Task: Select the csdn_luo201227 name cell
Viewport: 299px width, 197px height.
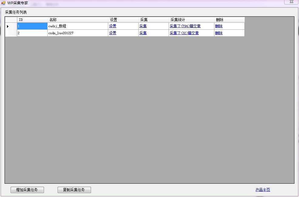Action: [x=78, y=33]
